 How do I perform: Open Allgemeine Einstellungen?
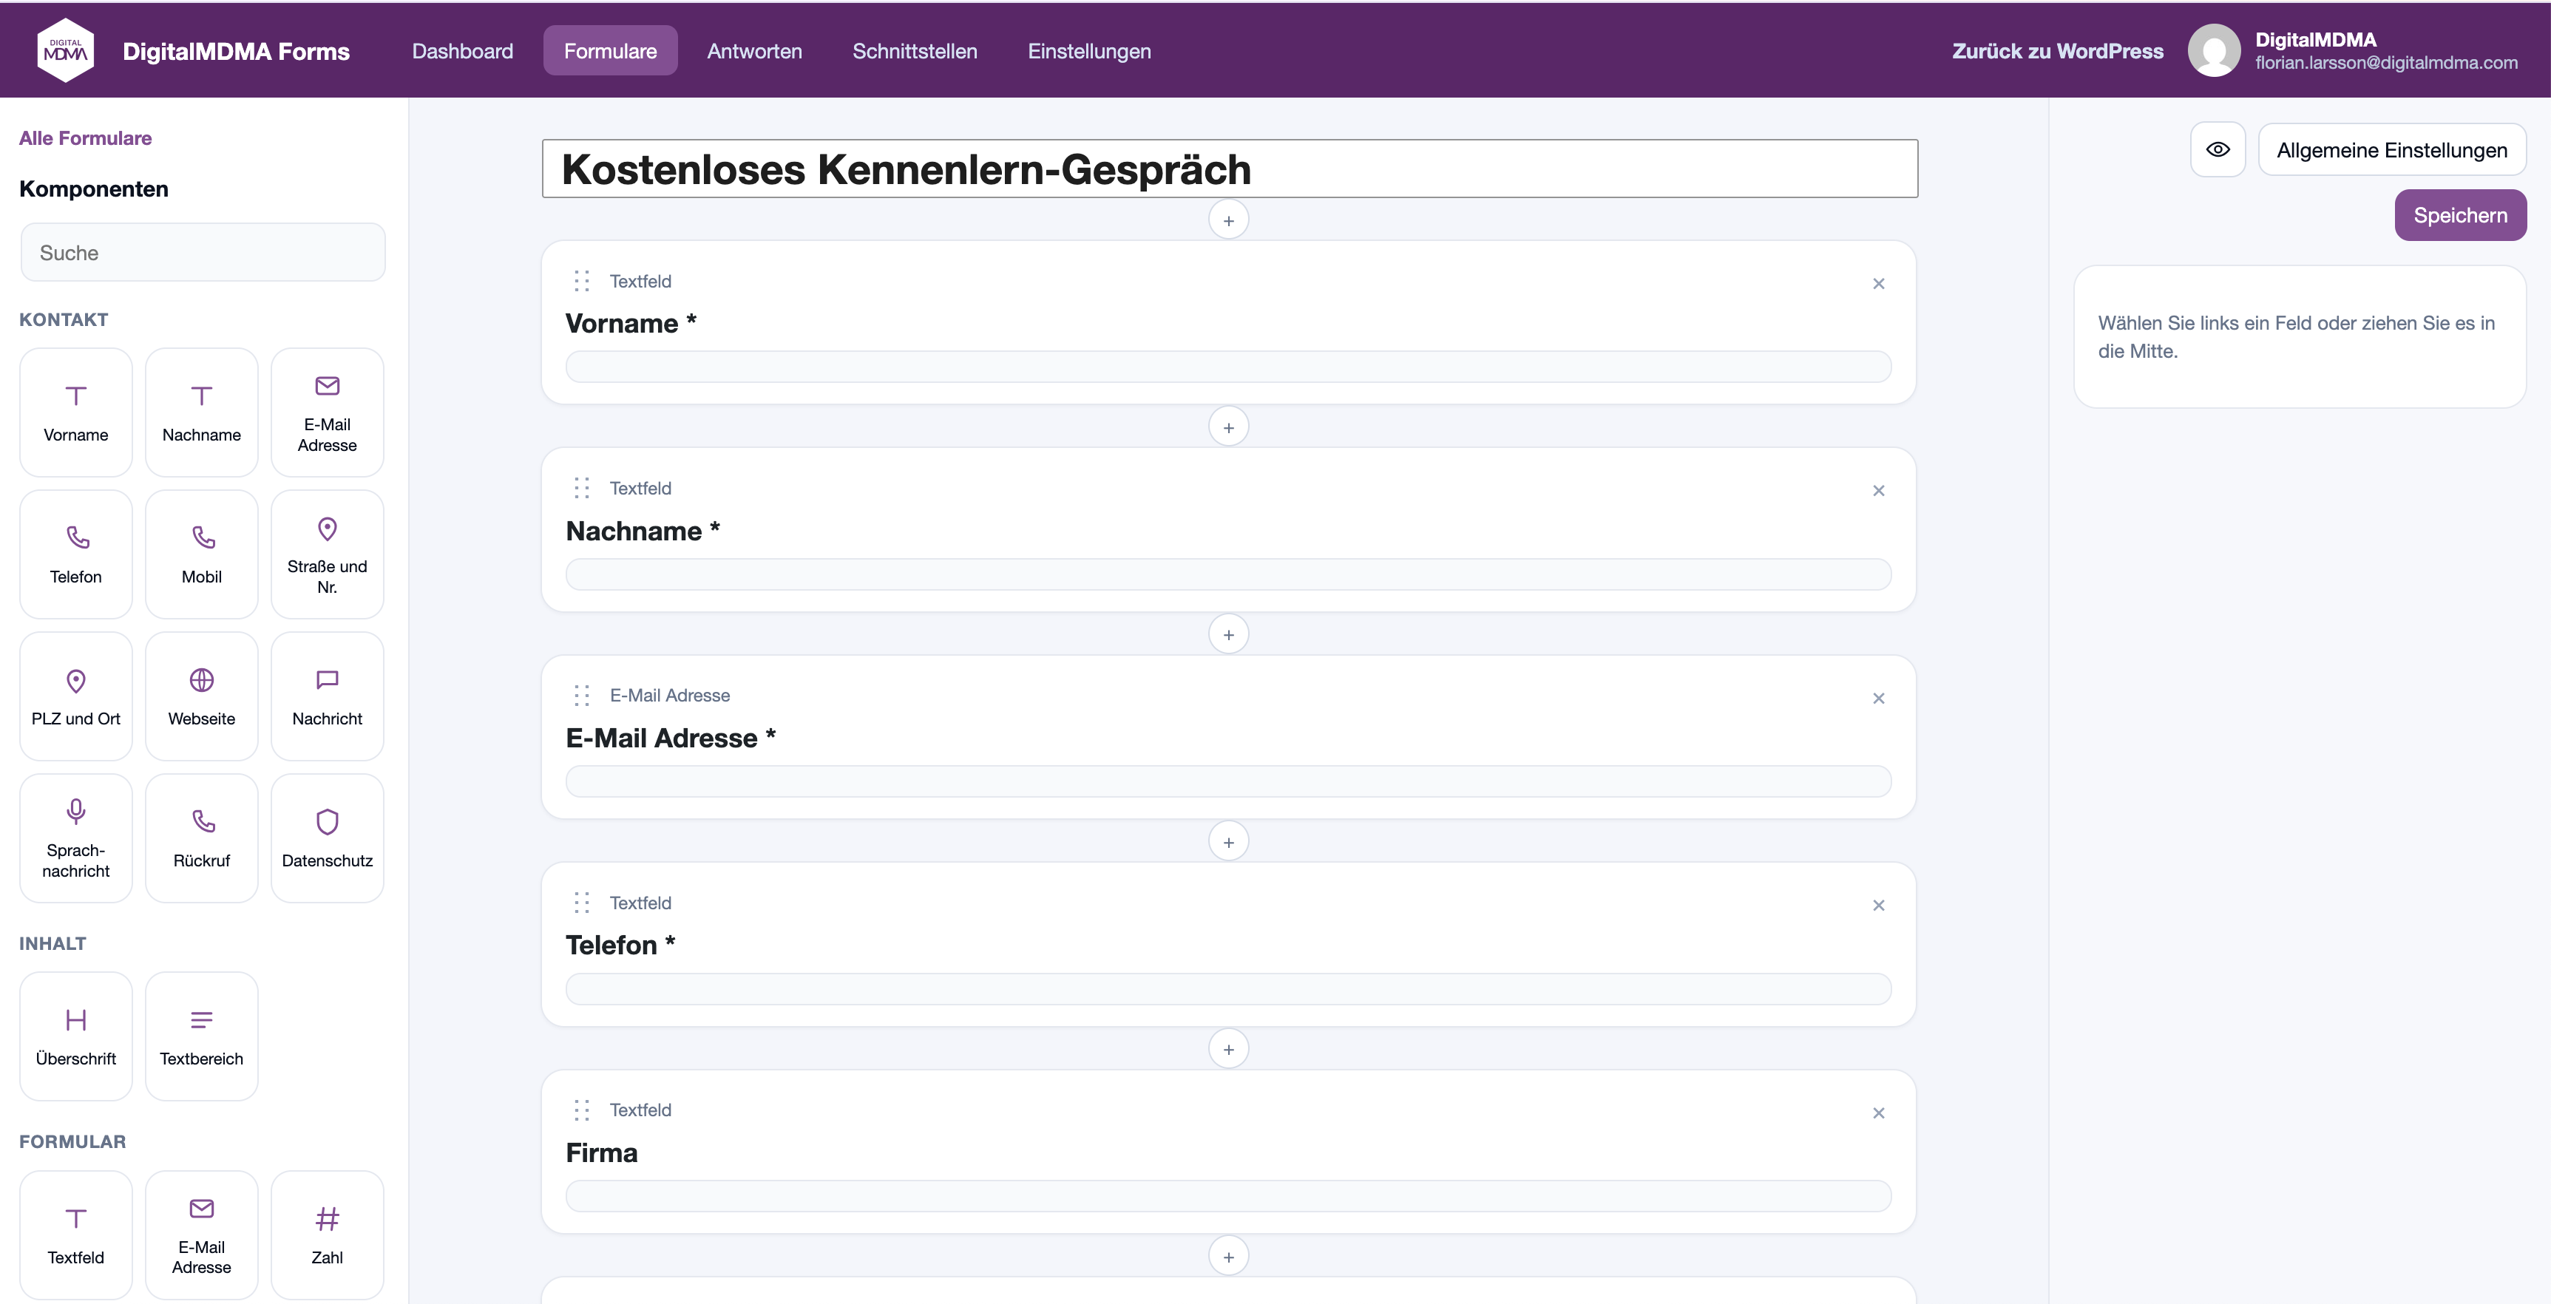coord(2391,149)
